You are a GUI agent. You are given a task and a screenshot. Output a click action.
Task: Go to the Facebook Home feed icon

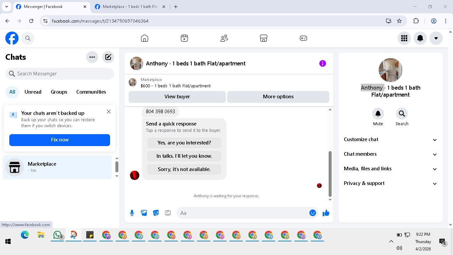click(145, 38)
